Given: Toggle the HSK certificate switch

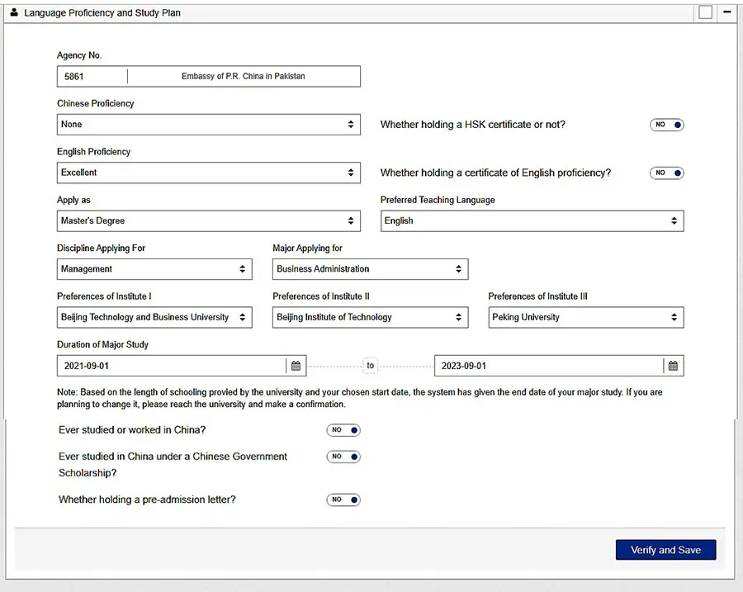Looking at the screenshot, I should tap(667, 125).
